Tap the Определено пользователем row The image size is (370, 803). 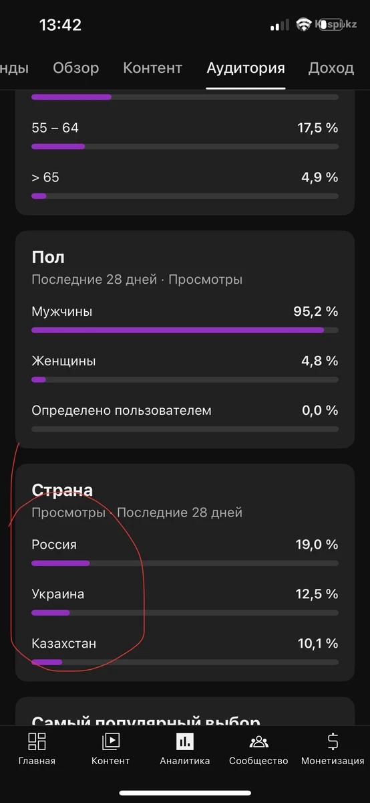point(185,418)
